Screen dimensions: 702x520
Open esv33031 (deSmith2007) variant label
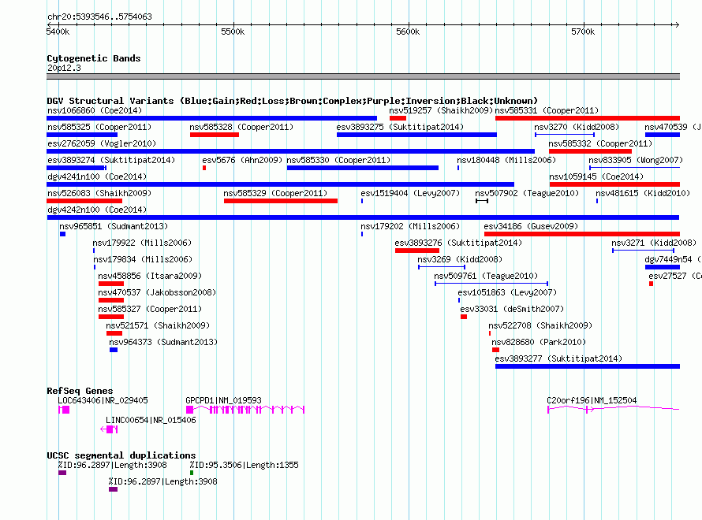[512, 309]
